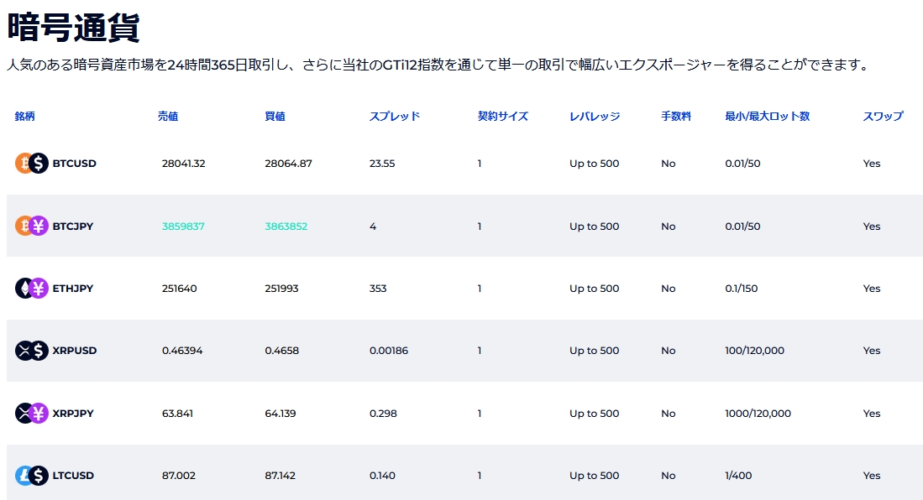Click ETHJPY lot size 0.1/150
Viewport: 923px width, 500px height.
click(742, 289)
